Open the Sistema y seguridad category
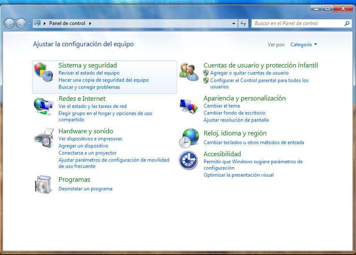This screenshot has width=356, height=255. pos(88,65)
